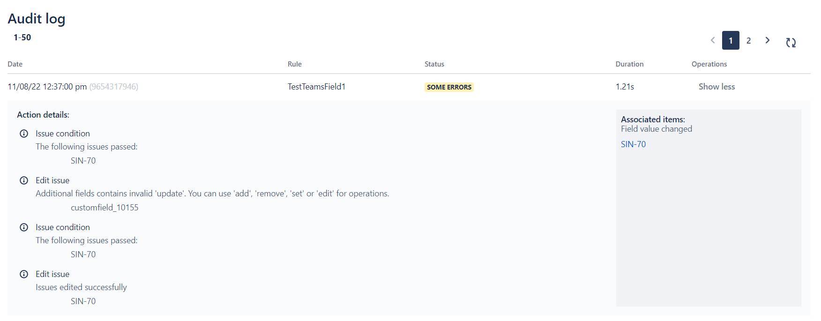Click the Audit log heading

pyautogui.click(x=37, y=19)
